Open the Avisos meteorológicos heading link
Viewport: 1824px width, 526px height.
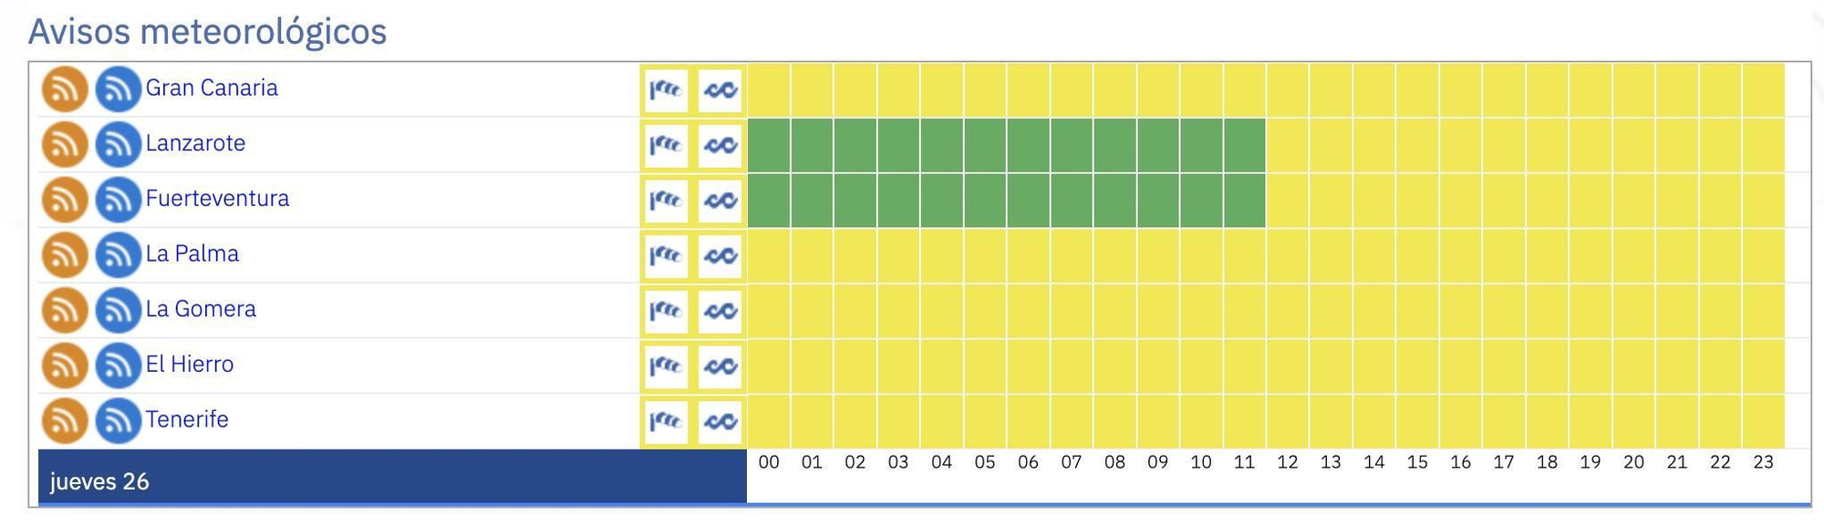207,30
